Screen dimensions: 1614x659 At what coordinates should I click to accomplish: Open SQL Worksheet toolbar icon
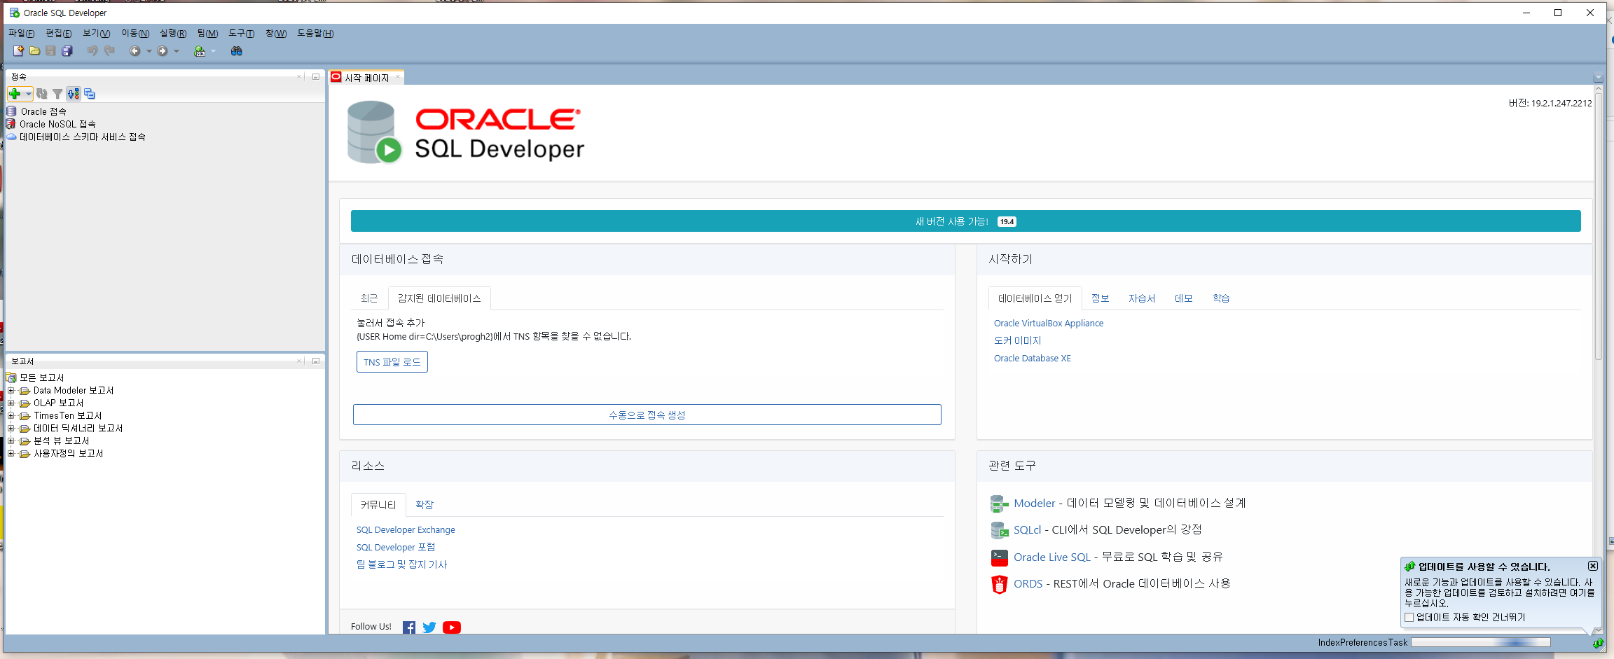(200, 51)
